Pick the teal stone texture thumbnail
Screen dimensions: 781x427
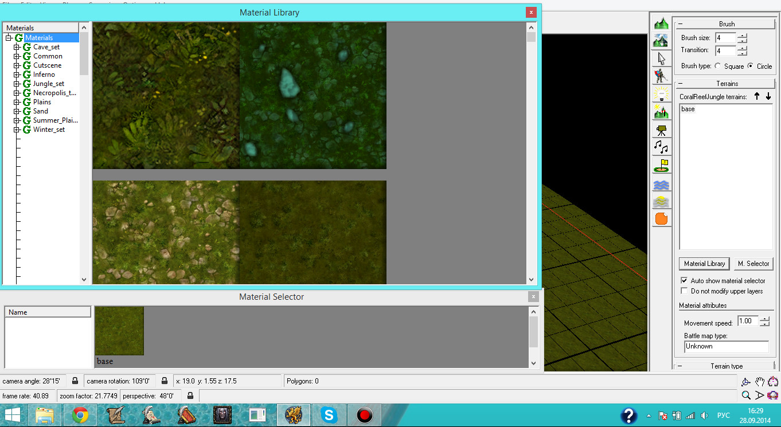(313, 96)
